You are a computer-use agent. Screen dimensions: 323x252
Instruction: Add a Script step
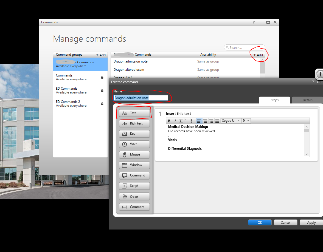coord(134,186)
